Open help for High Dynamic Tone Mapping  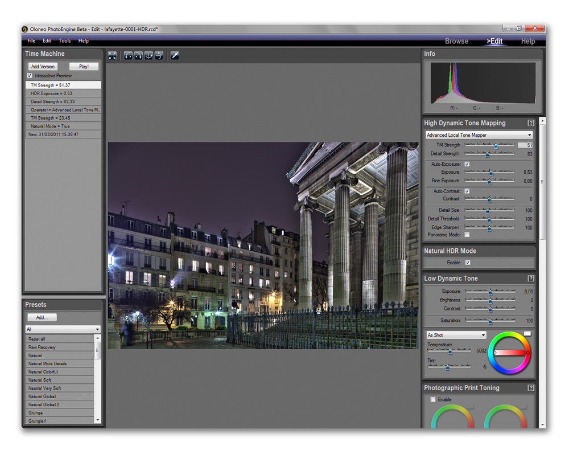pyautogui.click(x=530, y=123)
